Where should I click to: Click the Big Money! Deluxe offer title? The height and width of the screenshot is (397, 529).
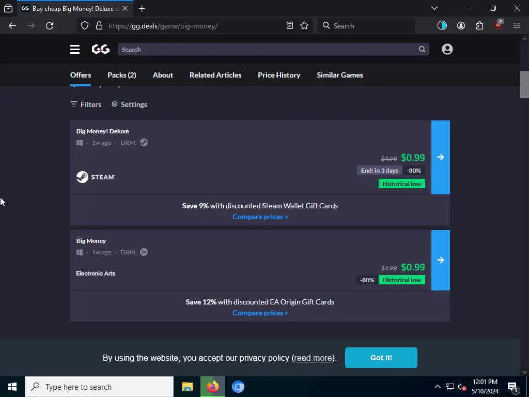tap(103, 131)
